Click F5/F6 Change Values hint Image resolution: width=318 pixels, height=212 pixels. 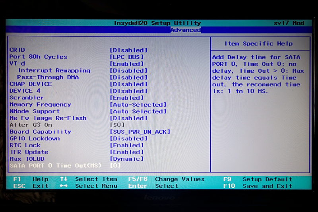(x=166, y=179)
